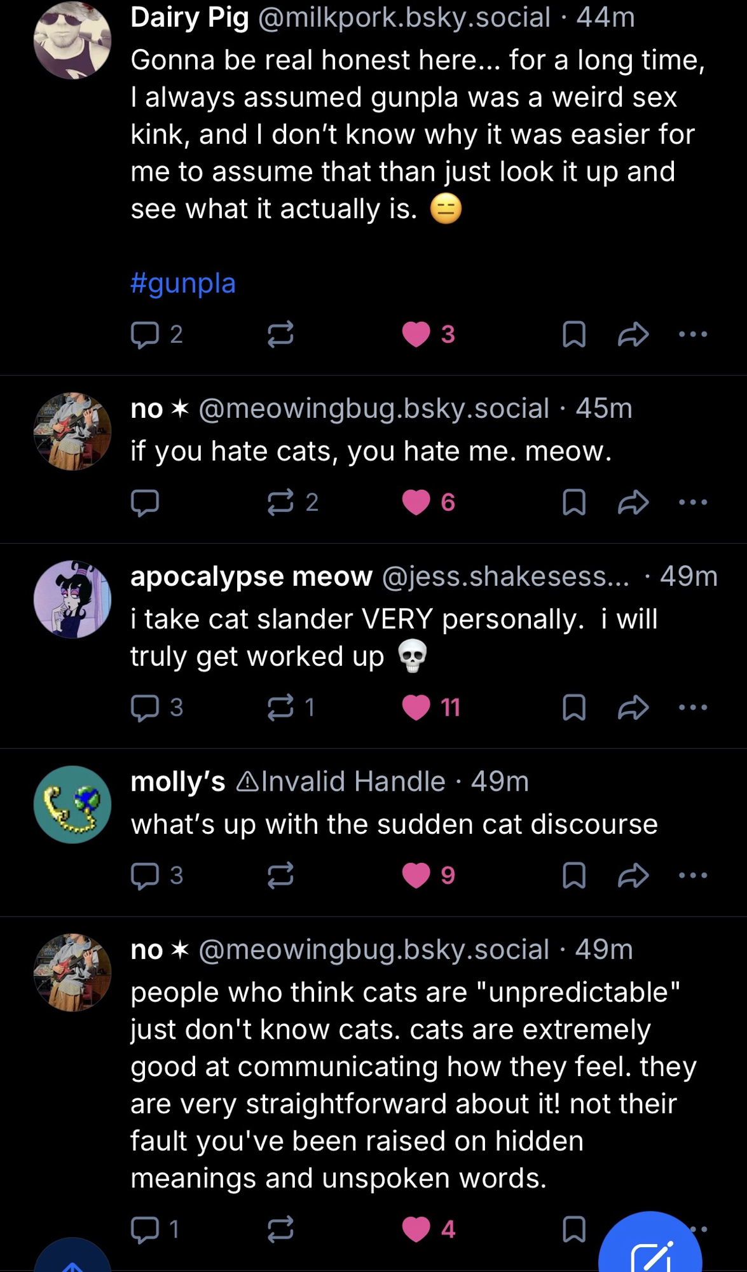Screen dimensions: 747x1272
Task: Open the @milkpork.bsky.social profile handle
Action: 404,17
